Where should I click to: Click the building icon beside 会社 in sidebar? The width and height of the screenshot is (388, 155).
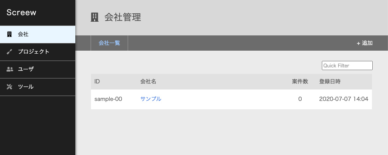pos(10,34)
